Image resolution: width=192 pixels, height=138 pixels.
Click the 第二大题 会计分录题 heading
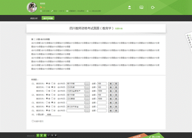tap(41, 39)
